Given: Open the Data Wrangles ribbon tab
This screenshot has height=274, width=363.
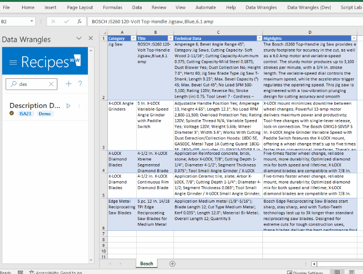Looking at the screenshot, I should click(x=261, y=8).
